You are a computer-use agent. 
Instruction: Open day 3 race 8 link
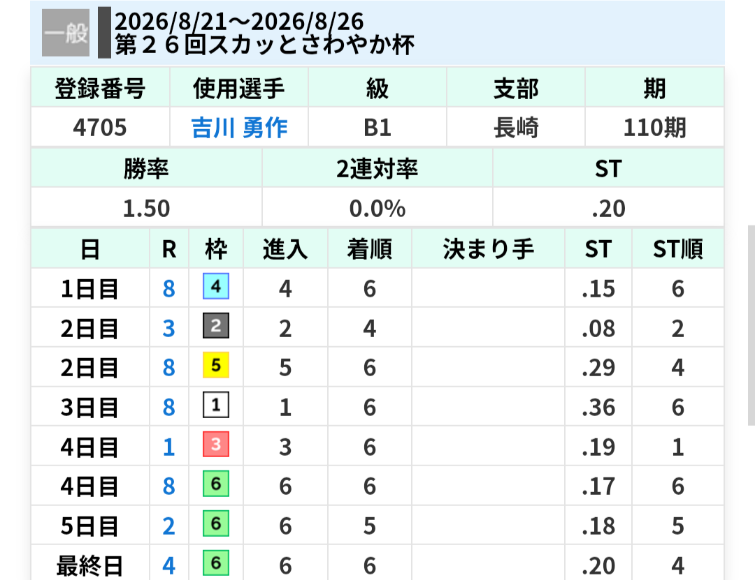coord(168,408)
